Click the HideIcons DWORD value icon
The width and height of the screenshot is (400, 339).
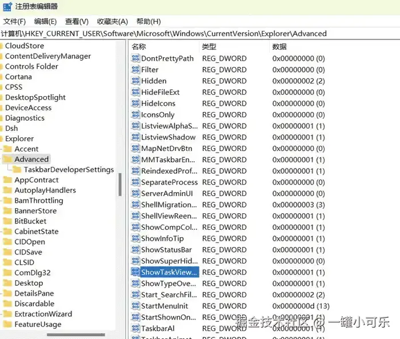pos(135,103)
